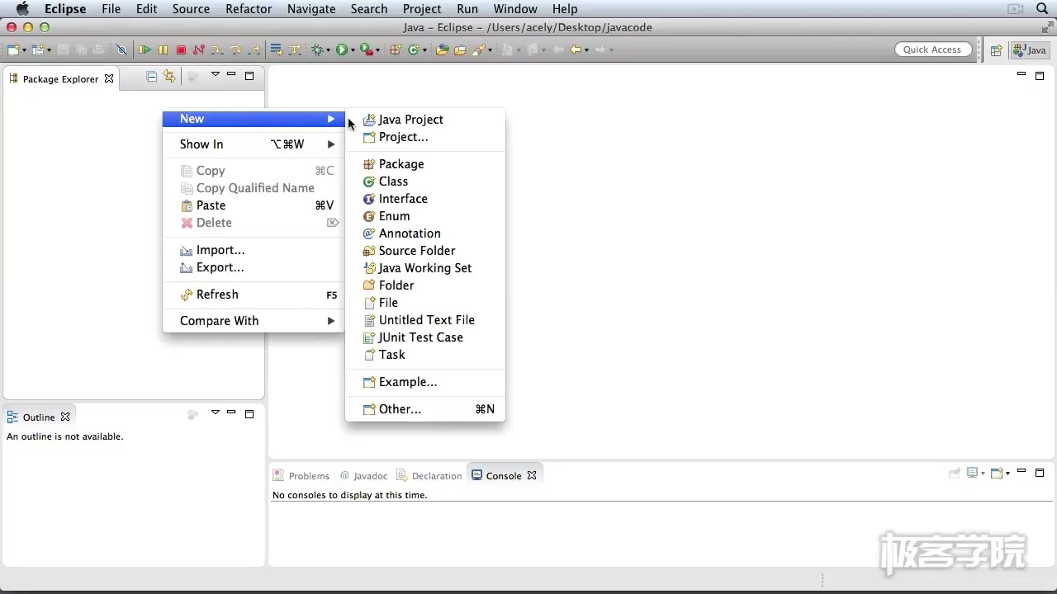Open the Debug icon dropdown arrow
This screenshot has width=1057, height=594.
point(328,50)
